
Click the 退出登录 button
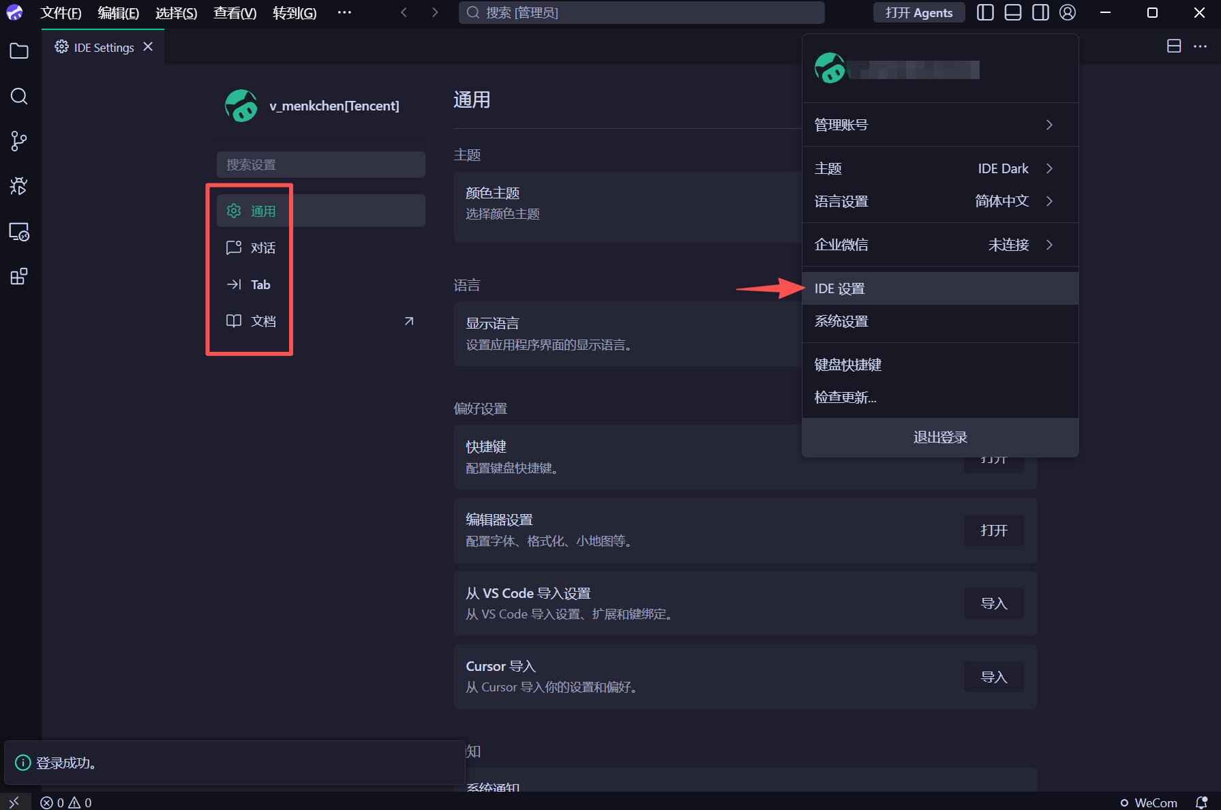point(940,437)
